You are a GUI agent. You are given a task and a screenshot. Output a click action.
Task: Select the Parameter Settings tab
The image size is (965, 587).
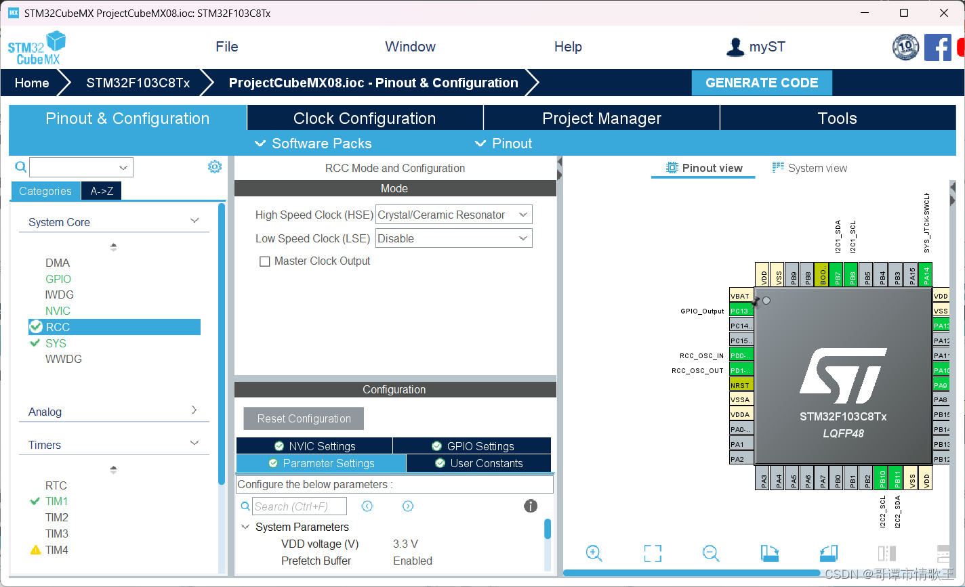321,463
